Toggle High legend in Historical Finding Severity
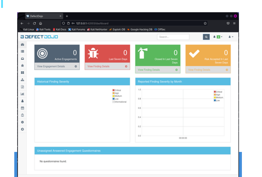Viewport: 262px width, 177px height. [116, 93]
